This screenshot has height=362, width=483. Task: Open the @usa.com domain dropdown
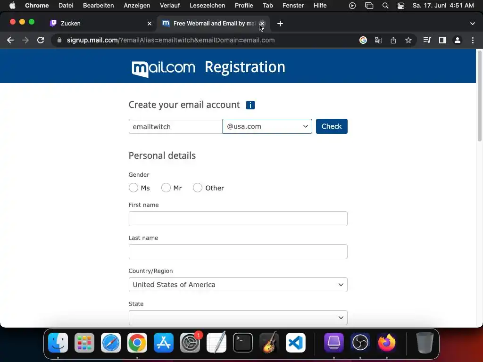pyautogui.click(x=267, y=126)
